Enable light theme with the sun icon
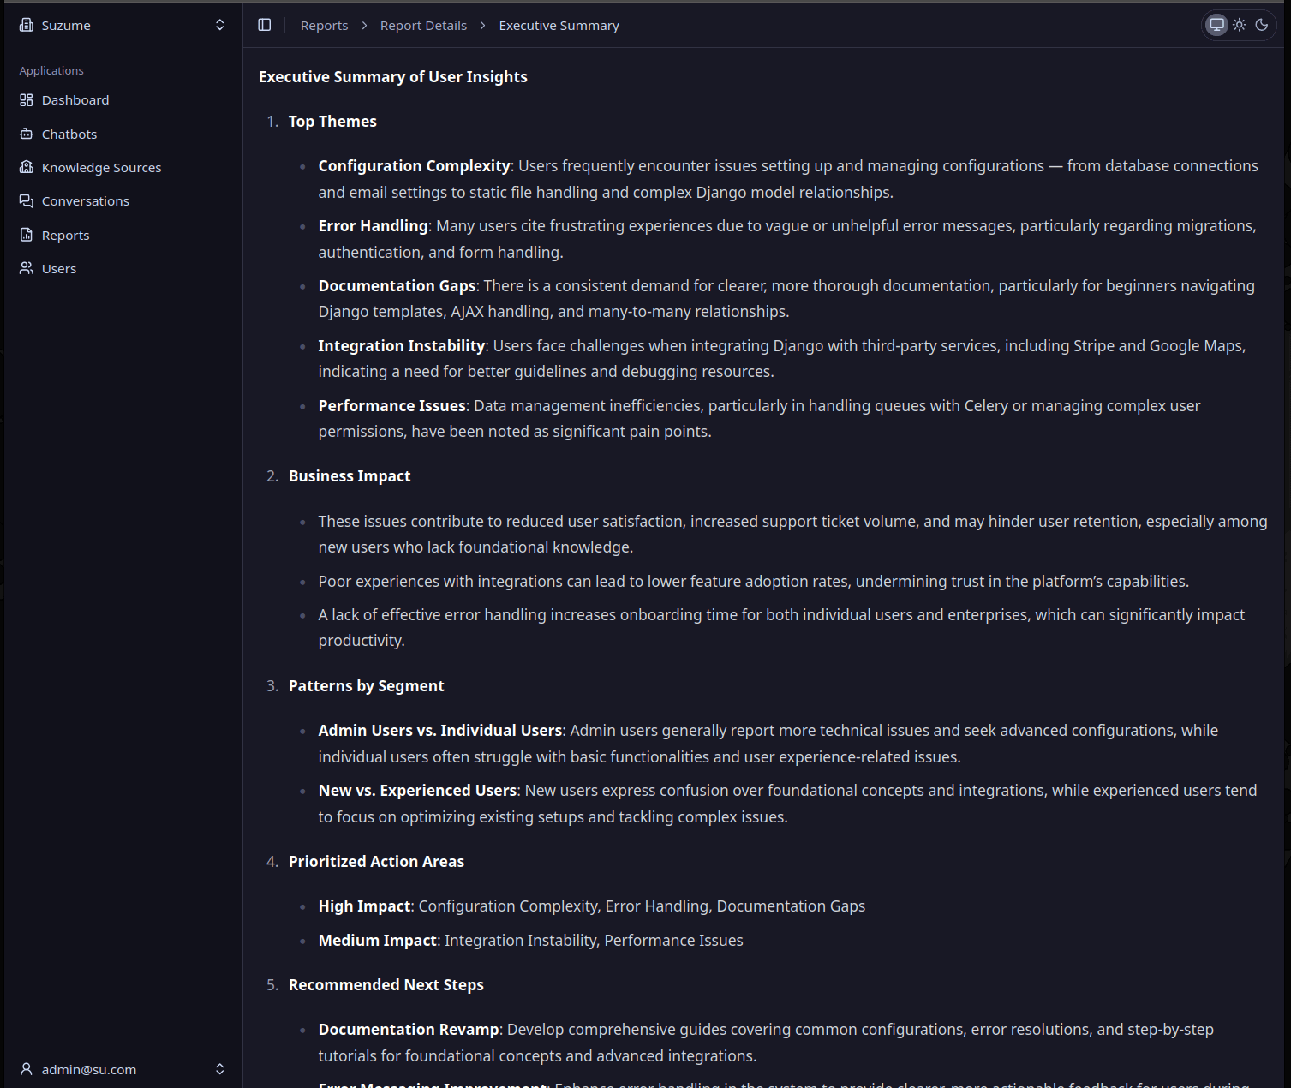1291x1088 pixels. click(x=1239, y=25)
